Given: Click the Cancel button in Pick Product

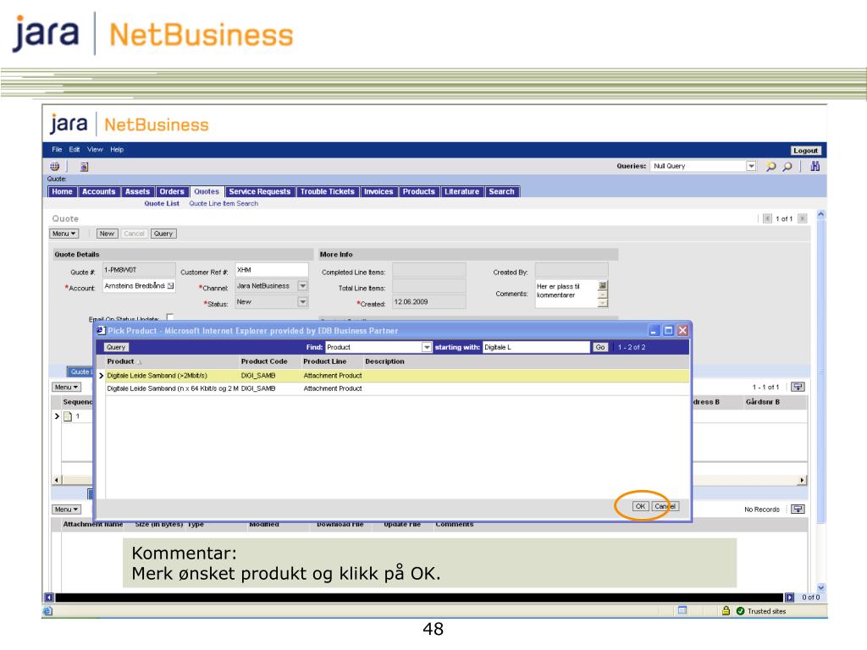Looking at the screenshot, I should (665, 506).
